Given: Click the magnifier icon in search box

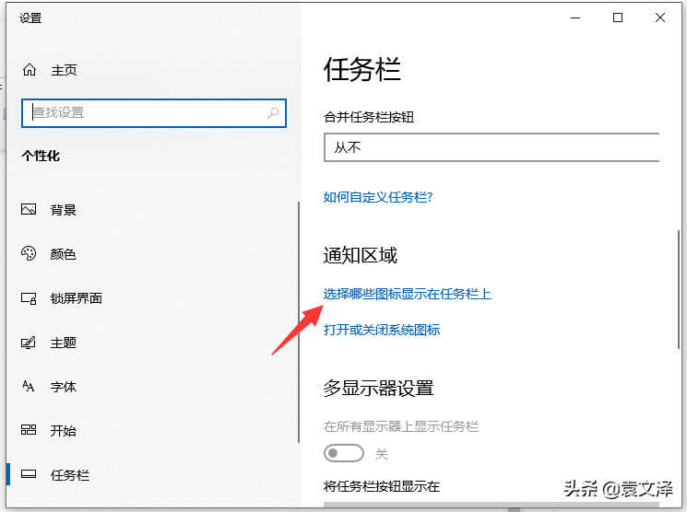Looking at the screenshot, I should coord(273,113).
